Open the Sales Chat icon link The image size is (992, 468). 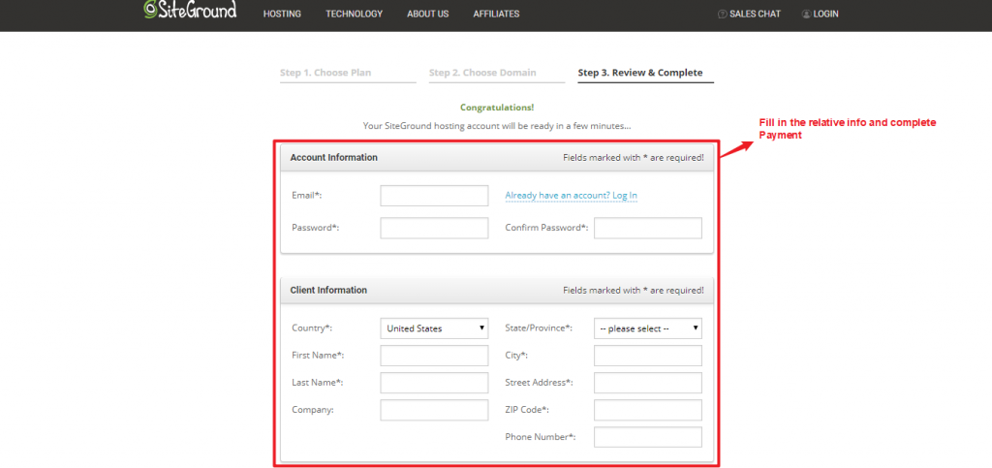pos(722,15)
